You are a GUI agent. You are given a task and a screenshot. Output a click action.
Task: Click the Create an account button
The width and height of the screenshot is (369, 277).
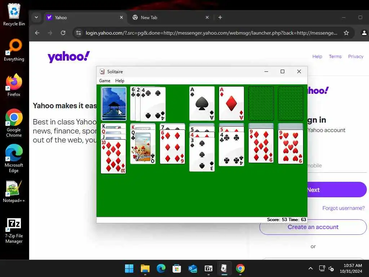(313, 227)
